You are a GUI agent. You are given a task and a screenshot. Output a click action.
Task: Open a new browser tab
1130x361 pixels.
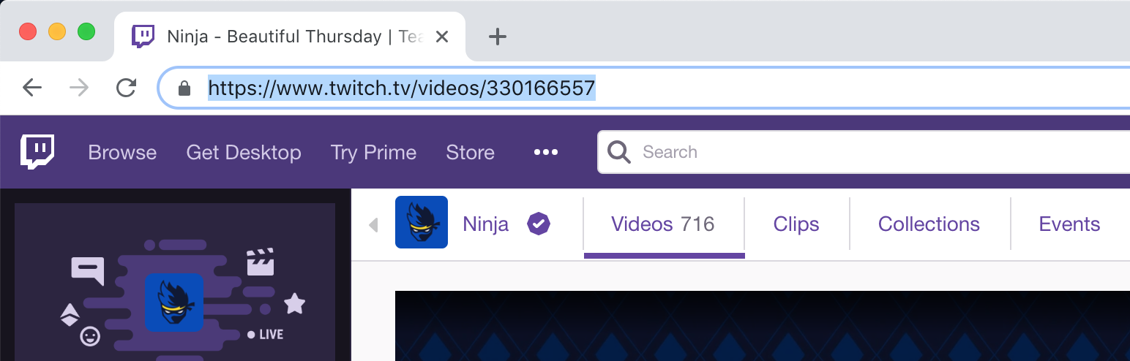coord(498,37)
